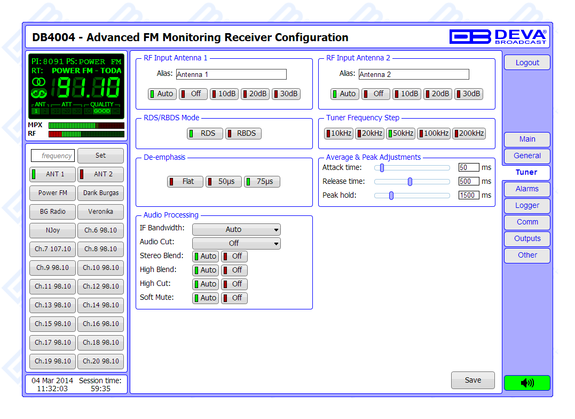This screenshot has height=419, width=575.
Task: Set de-emphasis to 50µs
Action: coord(224,182)
